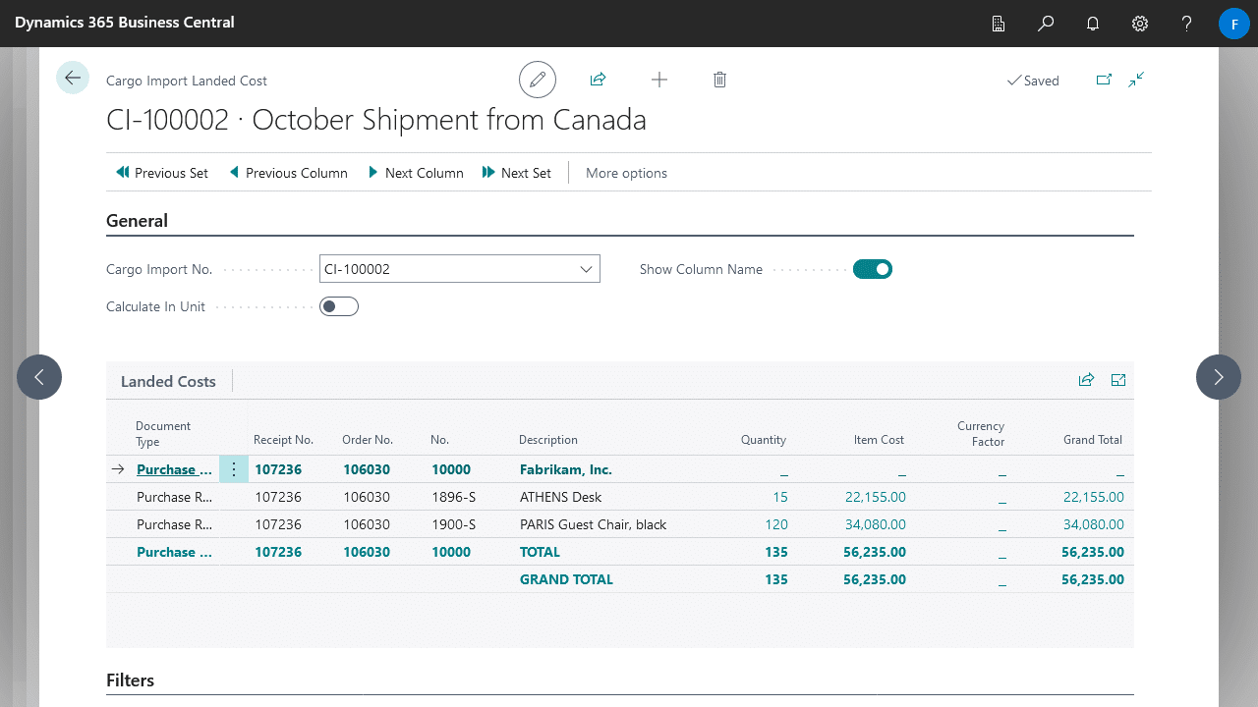The width and height of the screenshot is (1258, 707).
Task: Click Grand Total 34,080.00 for PARIS chair
Action: coord(1094,524)
